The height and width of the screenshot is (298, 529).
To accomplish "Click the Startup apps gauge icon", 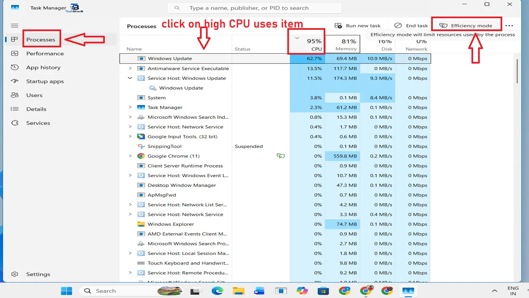I will tap(15, 81).
